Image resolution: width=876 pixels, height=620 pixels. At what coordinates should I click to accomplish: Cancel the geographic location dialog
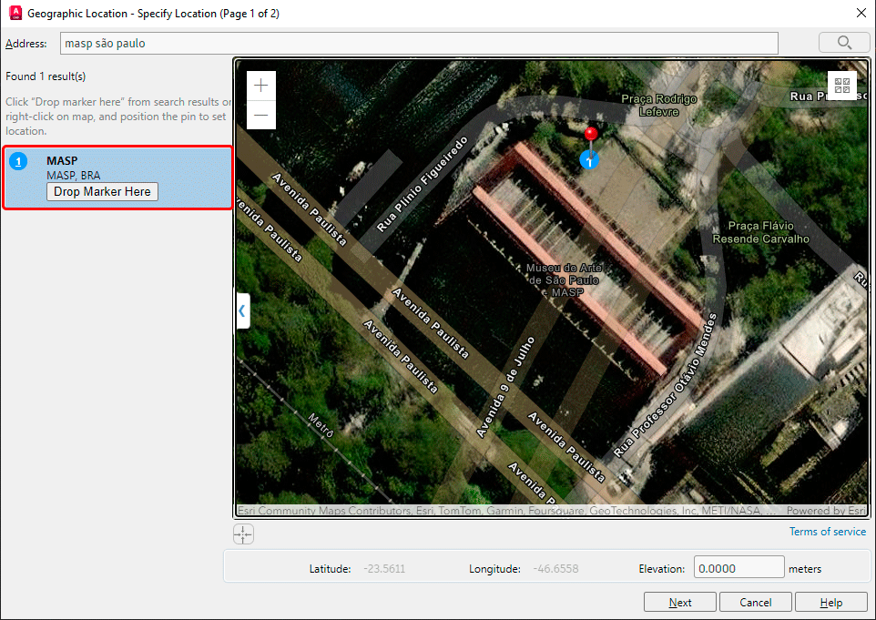pyautogui.click(x=755, y=602)
